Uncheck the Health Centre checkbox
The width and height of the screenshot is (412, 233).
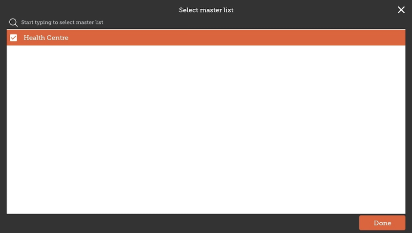coord(14,38)
